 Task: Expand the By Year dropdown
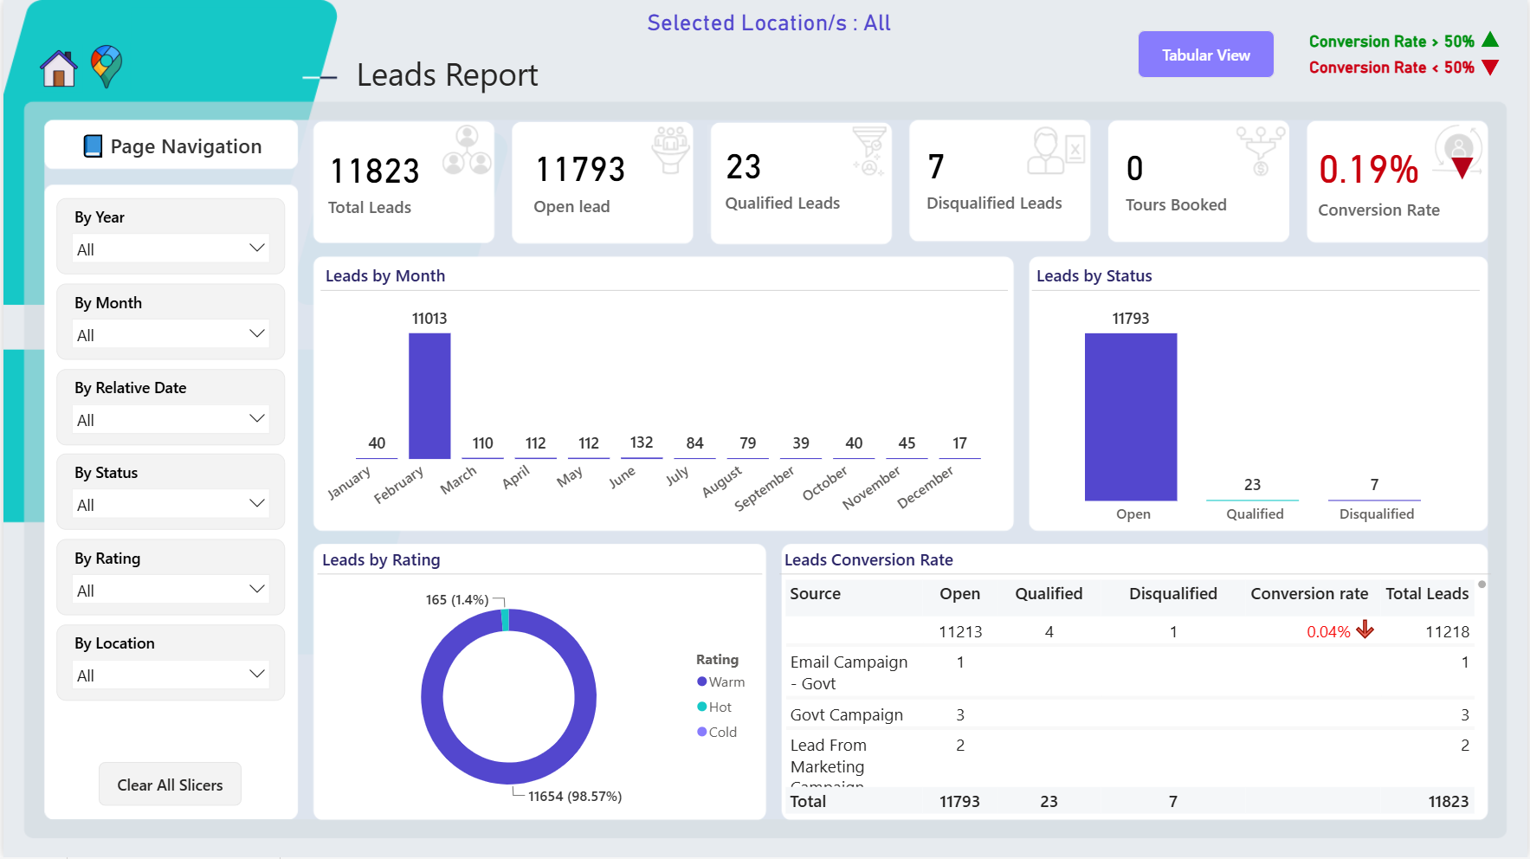click(171, 249)
